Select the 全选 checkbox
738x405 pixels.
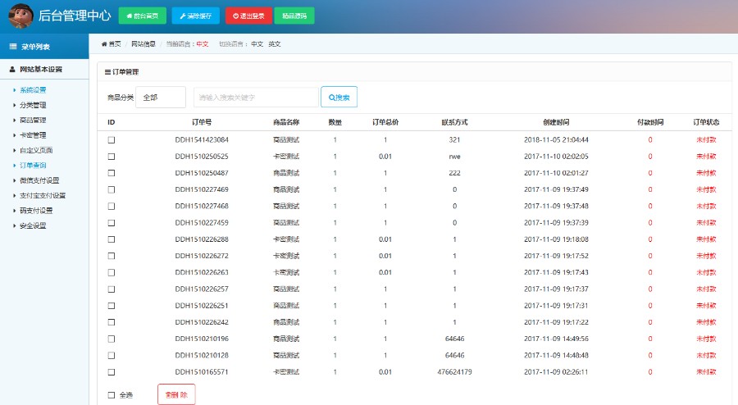coord(112,395)
